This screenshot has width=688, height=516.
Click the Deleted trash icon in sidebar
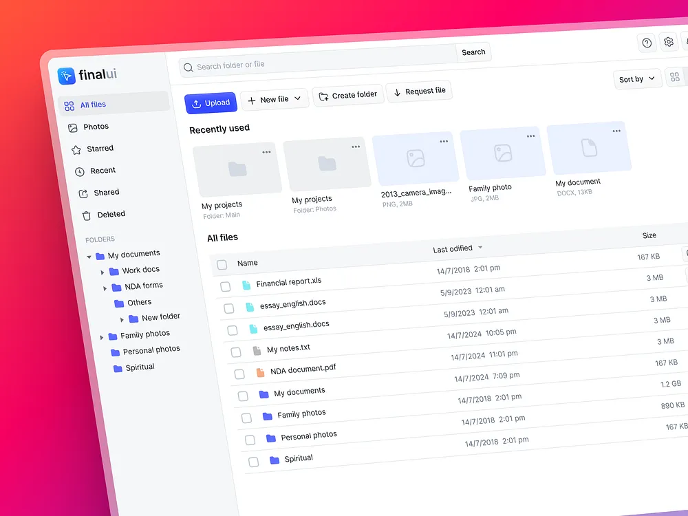(x=87, y=216)
